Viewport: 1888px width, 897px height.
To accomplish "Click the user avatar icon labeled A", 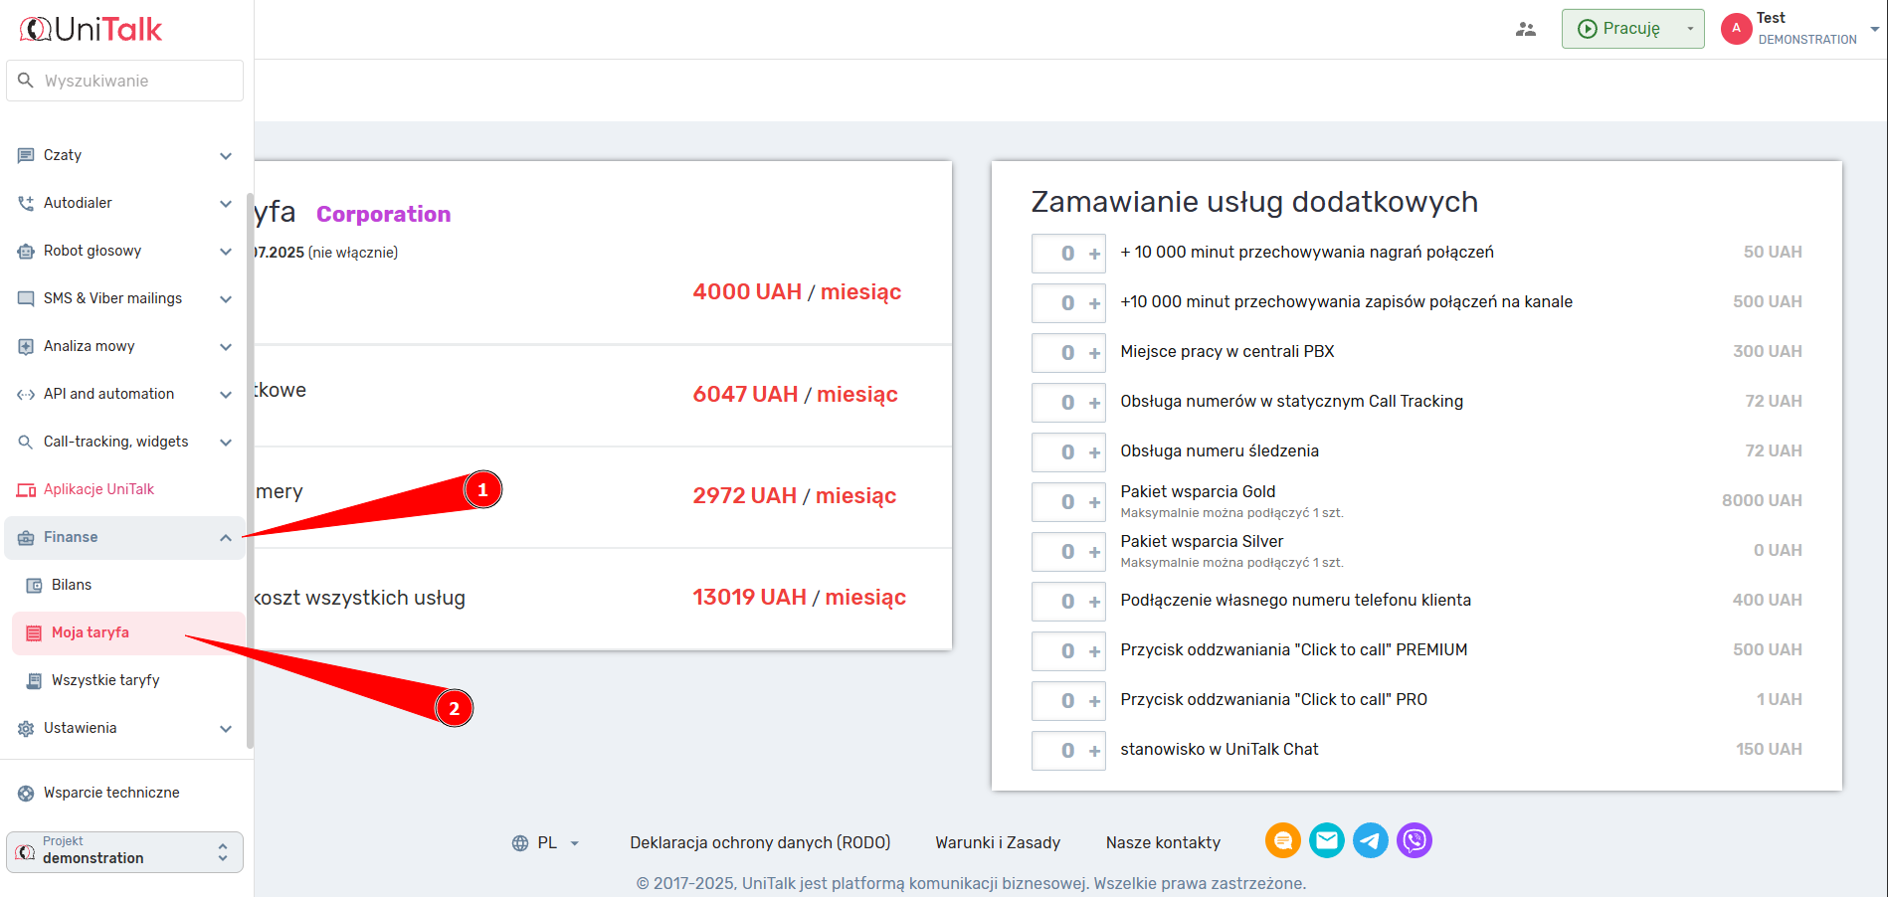I will click(1736, 29).
